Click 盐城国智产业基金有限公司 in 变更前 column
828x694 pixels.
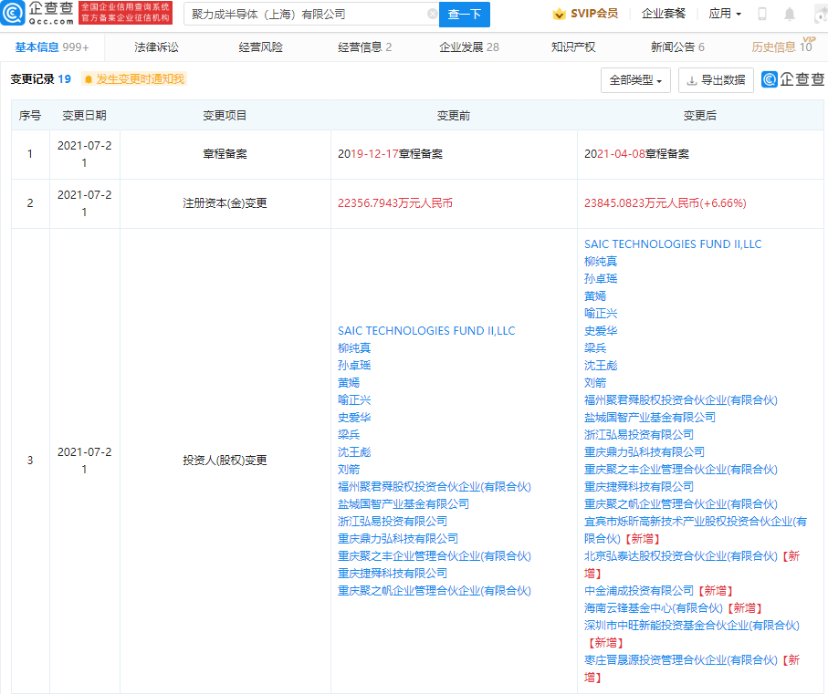click(x=403, y=504)
